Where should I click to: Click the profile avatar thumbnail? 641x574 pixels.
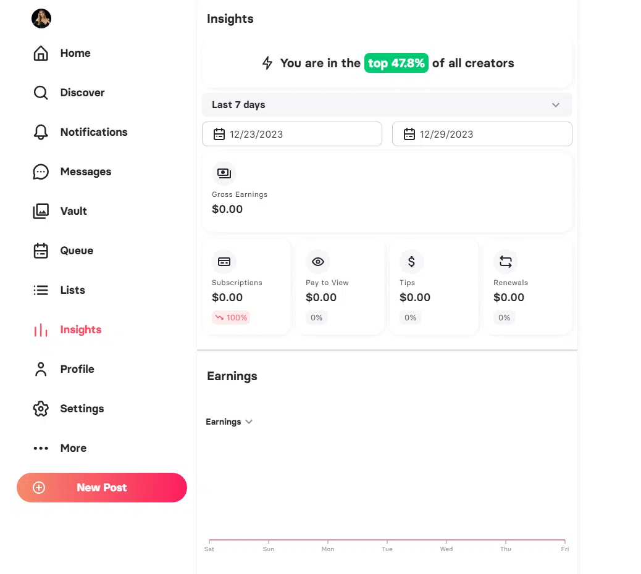[x=41, y=19]
